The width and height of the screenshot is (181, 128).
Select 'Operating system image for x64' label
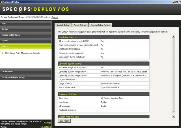click(73, 76)
